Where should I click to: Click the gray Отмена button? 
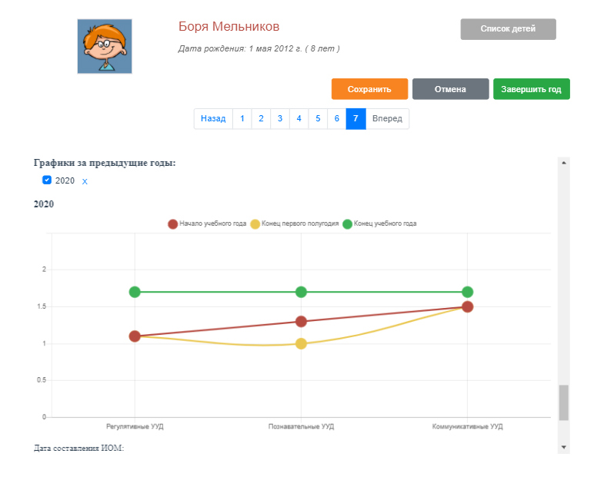[x=450, y=89]
